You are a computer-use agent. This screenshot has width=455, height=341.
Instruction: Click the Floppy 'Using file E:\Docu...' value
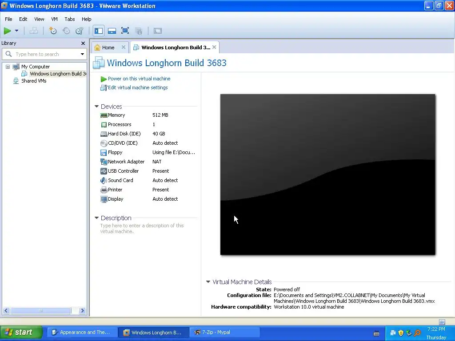pos(174,153)
